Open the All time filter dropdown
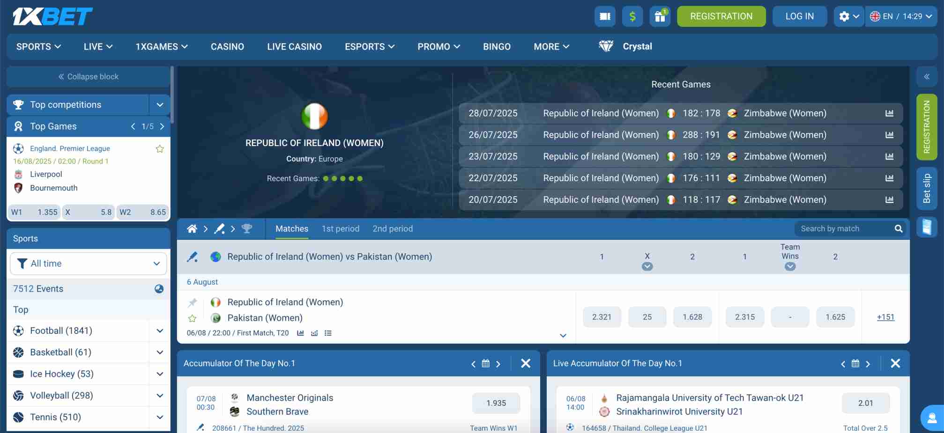The height and width of the screenshot is (433, 944). 89,264
